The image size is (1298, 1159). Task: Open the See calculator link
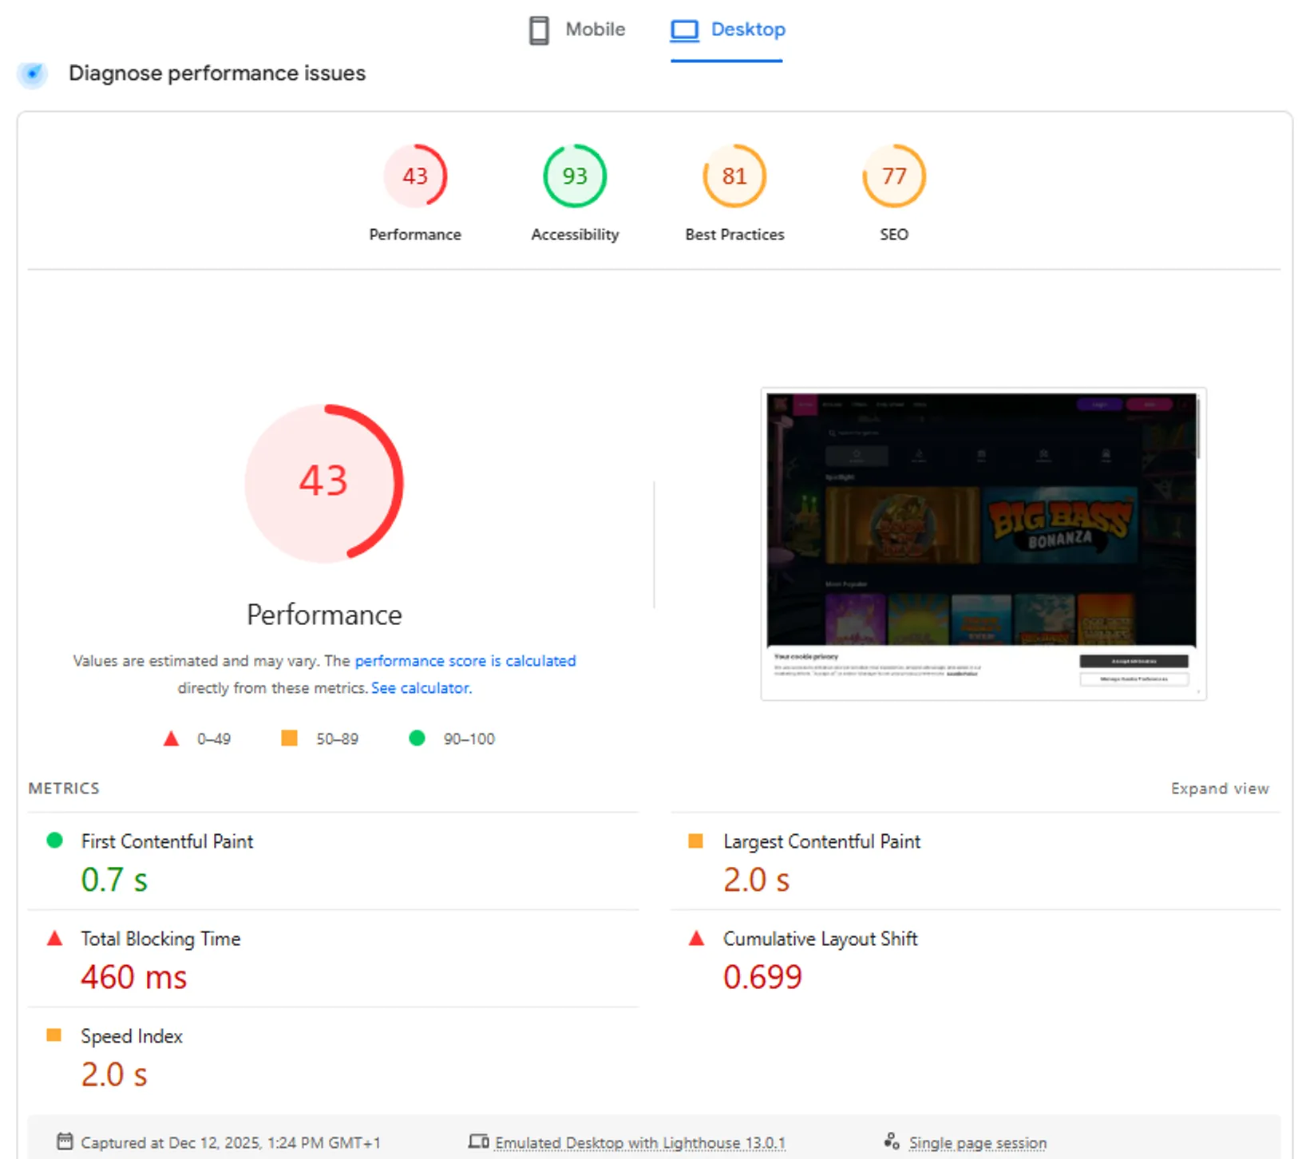419,687
